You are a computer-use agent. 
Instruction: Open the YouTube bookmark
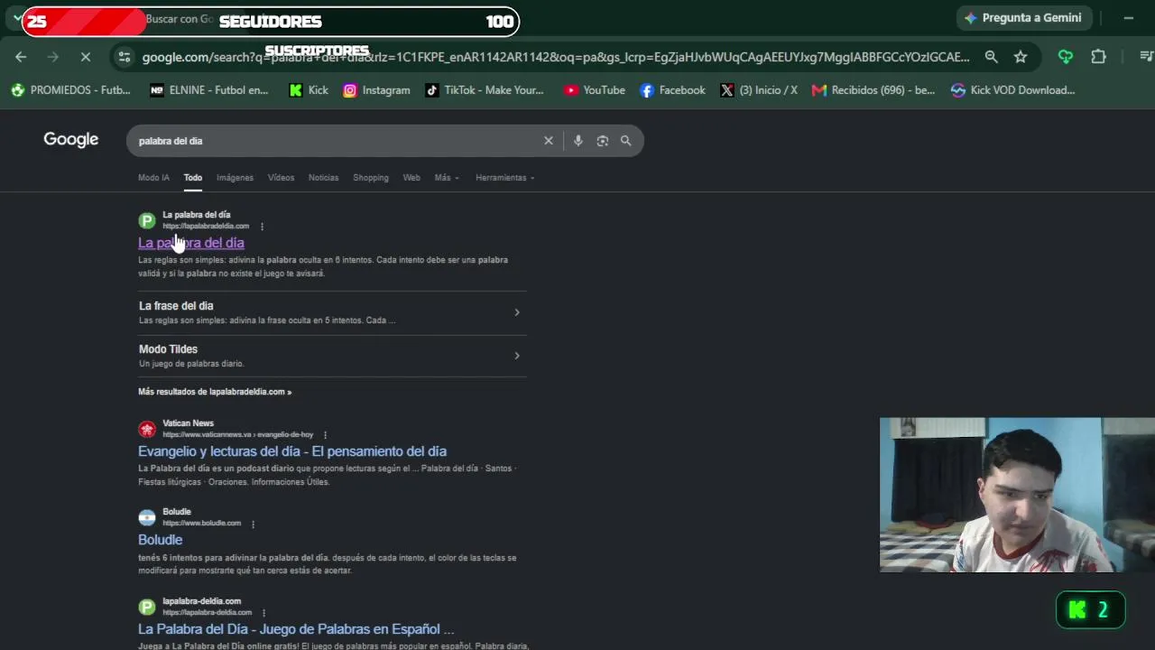pos(595,90)
